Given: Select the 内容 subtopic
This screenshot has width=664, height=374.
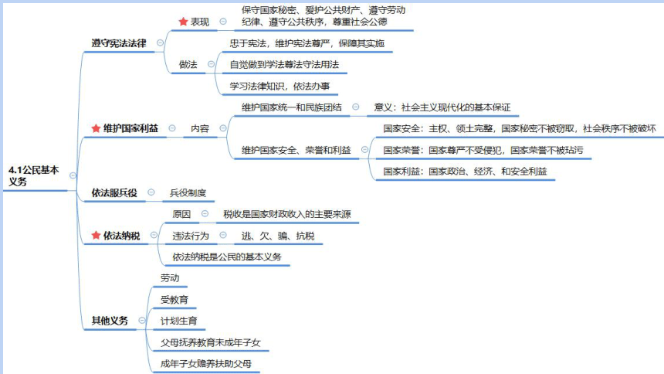Looking at the screenshot, I should 200,128.
